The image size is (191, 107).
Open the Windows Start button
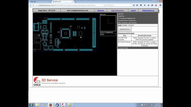(x=31, y=105)
